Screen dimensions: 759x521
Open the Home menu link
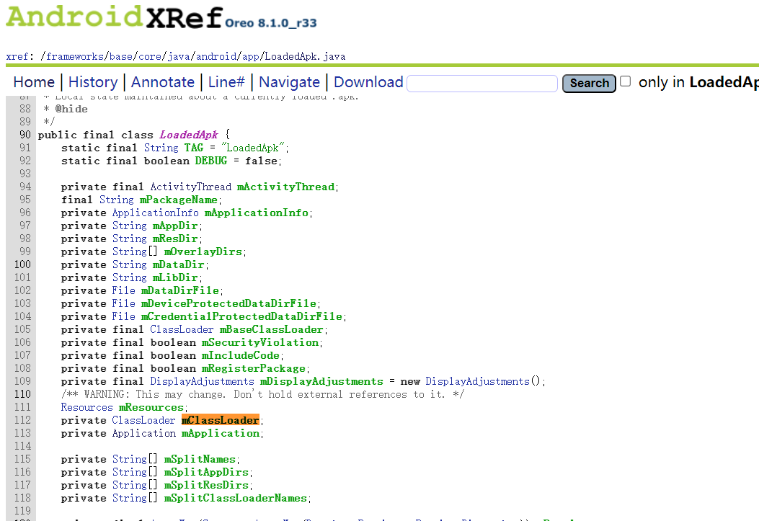(x=34, y=82)
